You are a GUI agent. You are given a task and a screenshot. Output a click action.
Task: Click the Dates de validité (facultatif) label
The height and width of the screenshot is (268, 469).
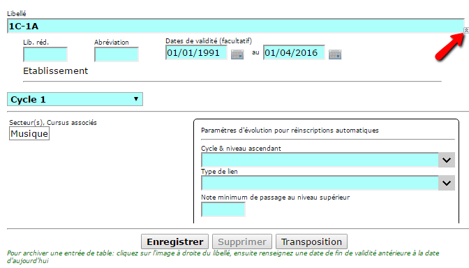click(x=209, y=41)
